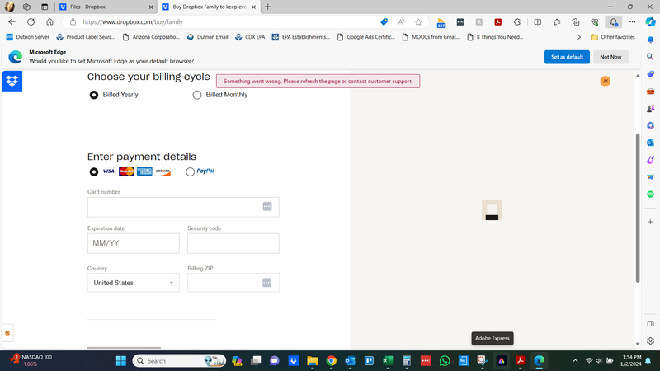The width and height of the screenshot is (660, 371).
Task: Switch to Files - Dropbox tab
Action: point(106,7)
